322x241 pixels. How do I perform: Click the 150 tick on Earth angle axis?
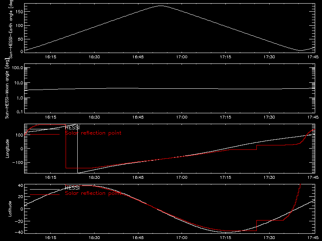tap(19, 12)
